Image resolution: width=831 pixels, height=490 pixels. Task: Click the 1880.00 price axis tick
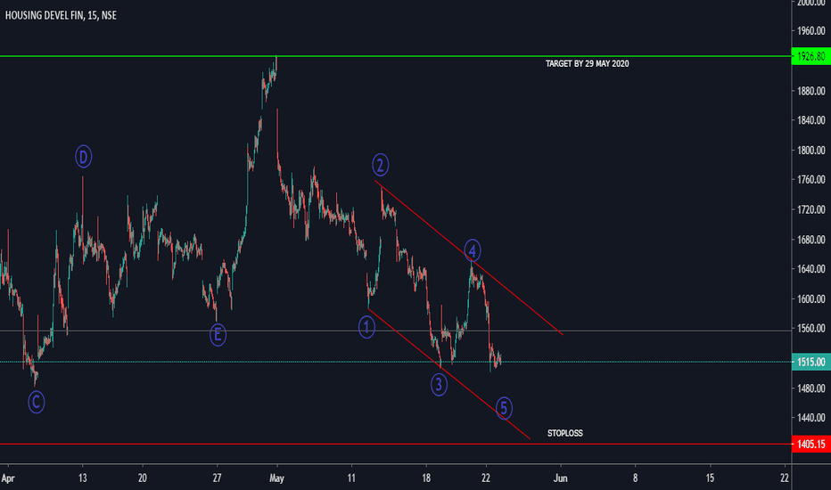810,91
